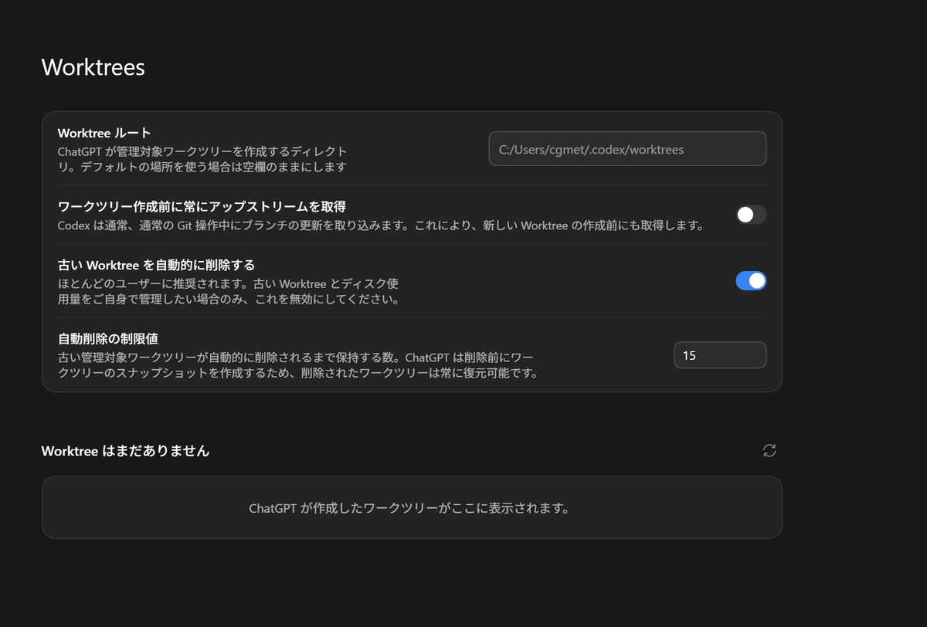Focus the Worktree root path field
The image size is (927, 627).
[x=627, y=149]
